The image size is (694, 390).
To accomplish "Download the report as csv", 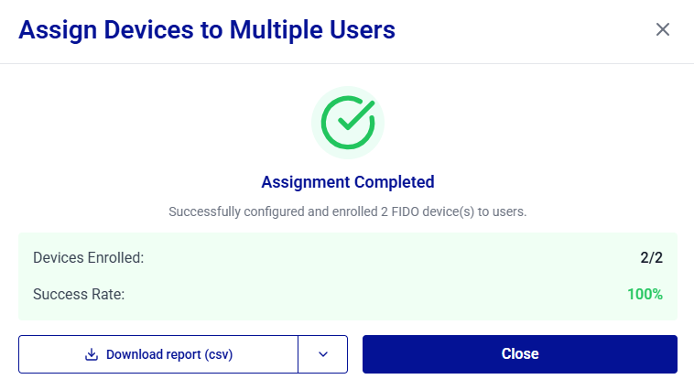I will (x=158, y=354).
